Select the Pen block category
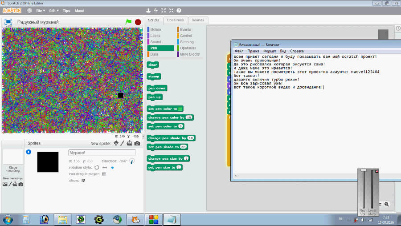This screenshot has width=401, height=226. tap(160, 48)
